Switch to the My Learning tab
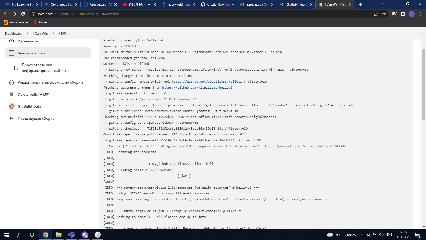 [x=22, y=5]
